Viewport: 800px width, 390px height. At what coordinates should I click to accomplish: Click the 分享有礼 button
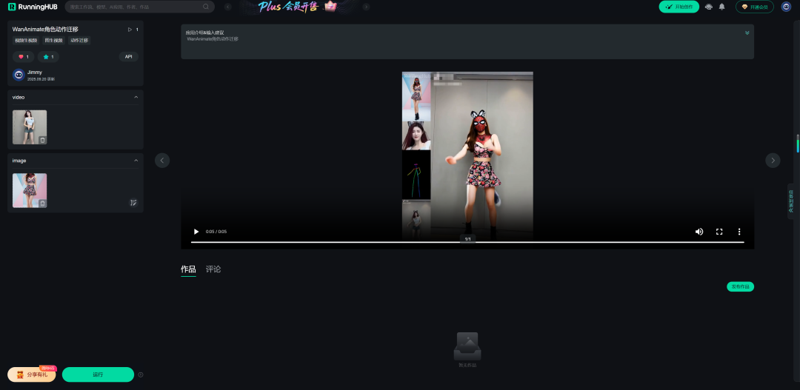tap(32, 374)
